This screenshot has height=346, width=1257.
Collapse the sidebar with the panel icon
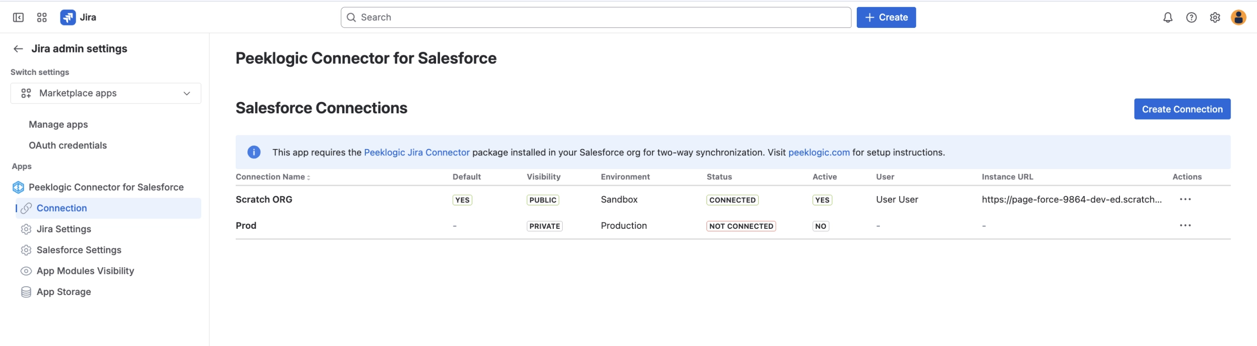(x=18, y=18)
